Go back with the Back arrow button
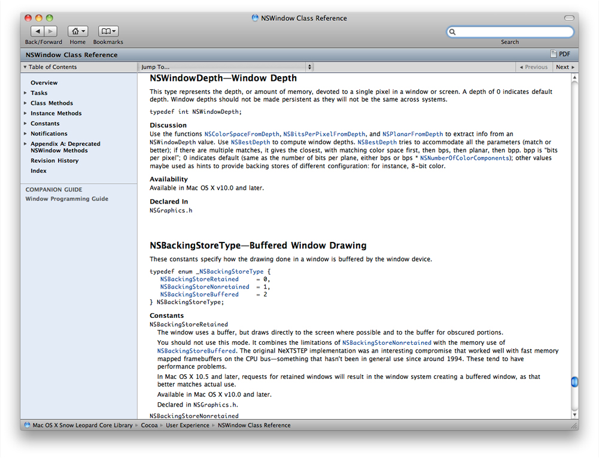The height and width of the screenshot is (458, 599). [37, 31]
